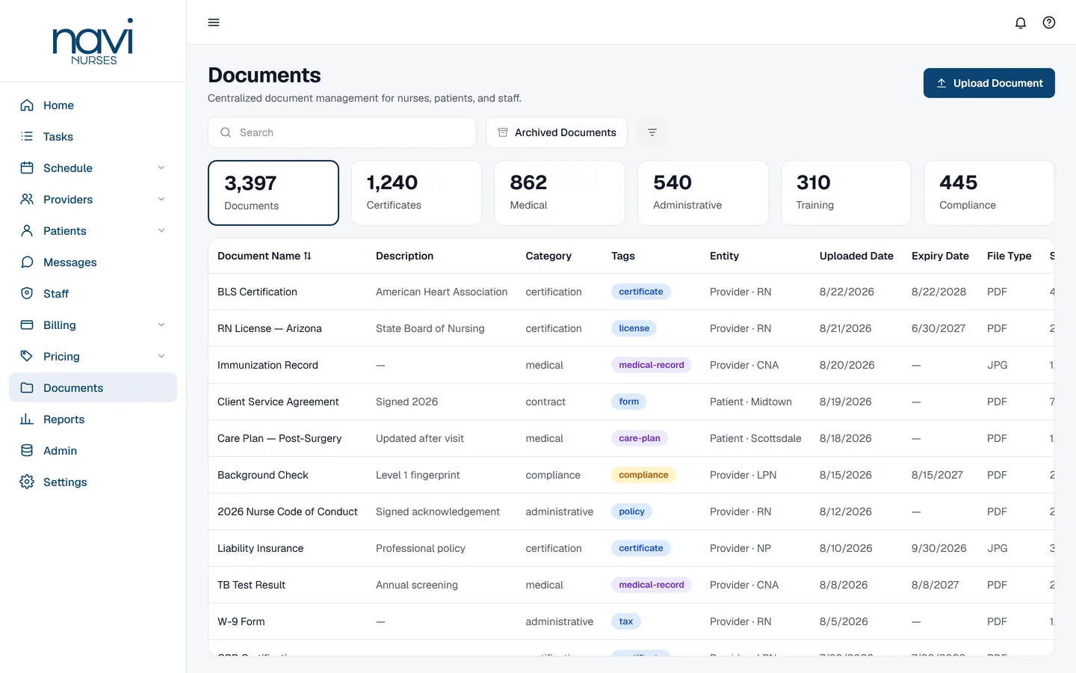The image size is (1076, 673).
Task: Click the Admin database icon
Action: [x=27, y=451]
